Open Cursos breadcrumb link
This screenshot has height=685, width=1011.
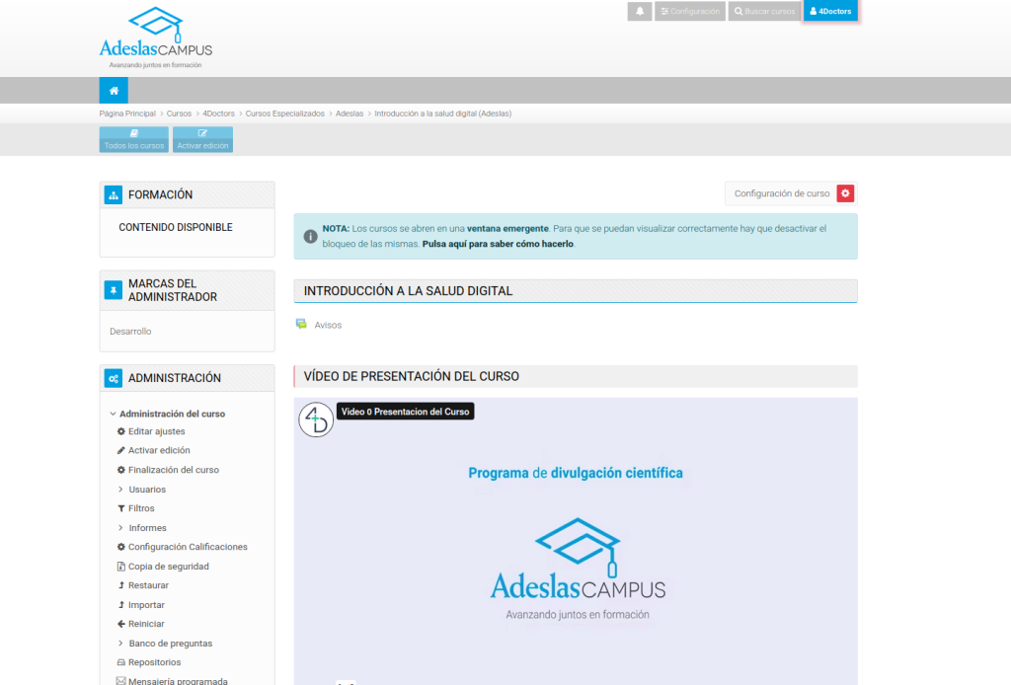(x=179, y=114)
